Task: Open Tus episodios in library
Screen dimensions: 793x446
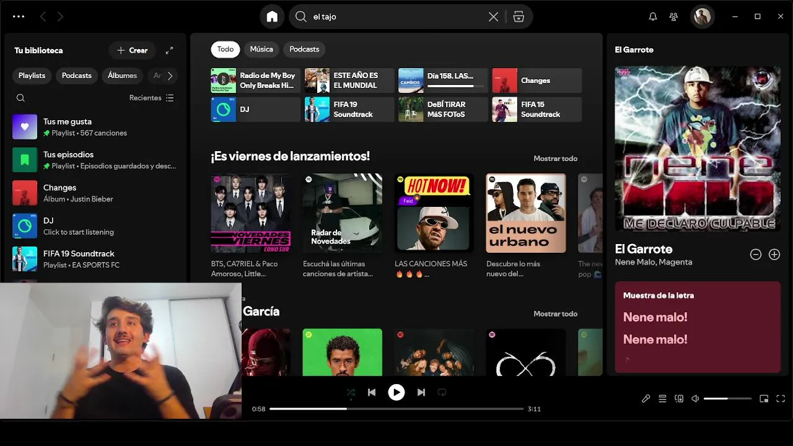Action: click(x=95, y=160)
